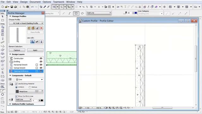202x114 pixels.
Task: Click the New document icon
Action: (3, 7)
